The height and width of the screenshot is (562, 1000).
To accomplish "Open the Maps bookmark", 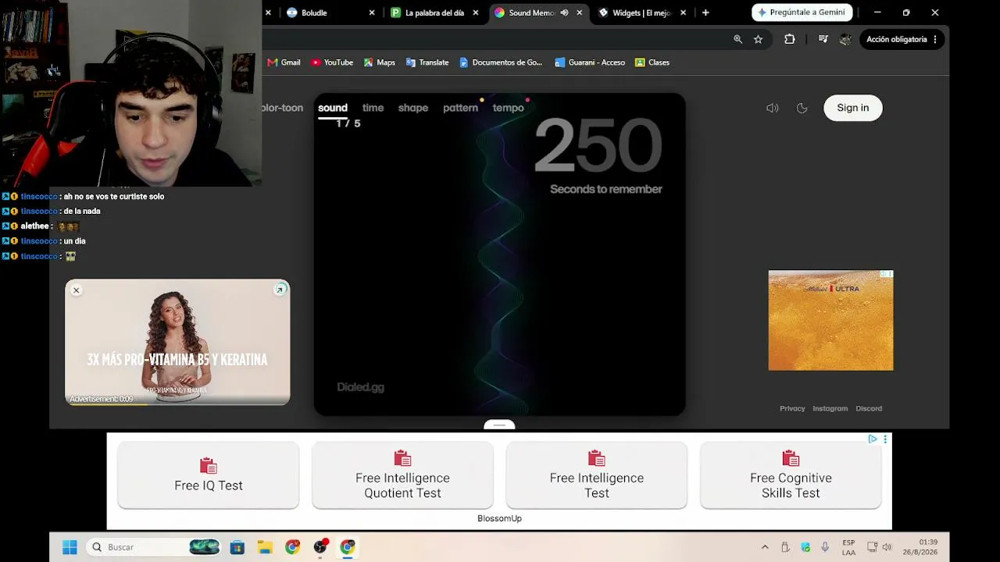I will 379,62.
